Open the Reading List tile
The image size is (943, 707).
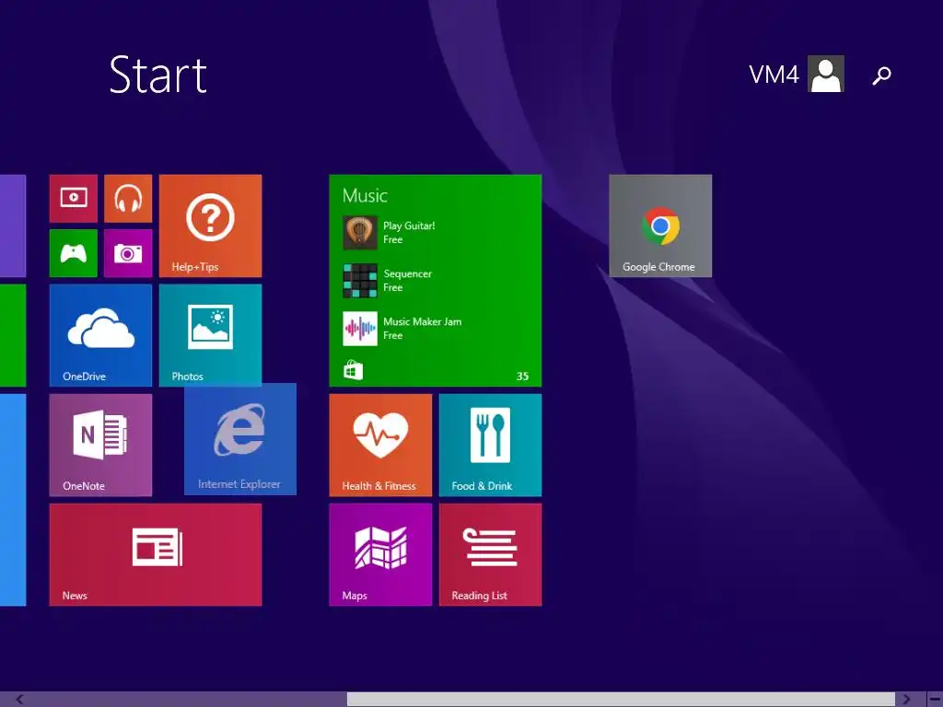coord(490,554)
